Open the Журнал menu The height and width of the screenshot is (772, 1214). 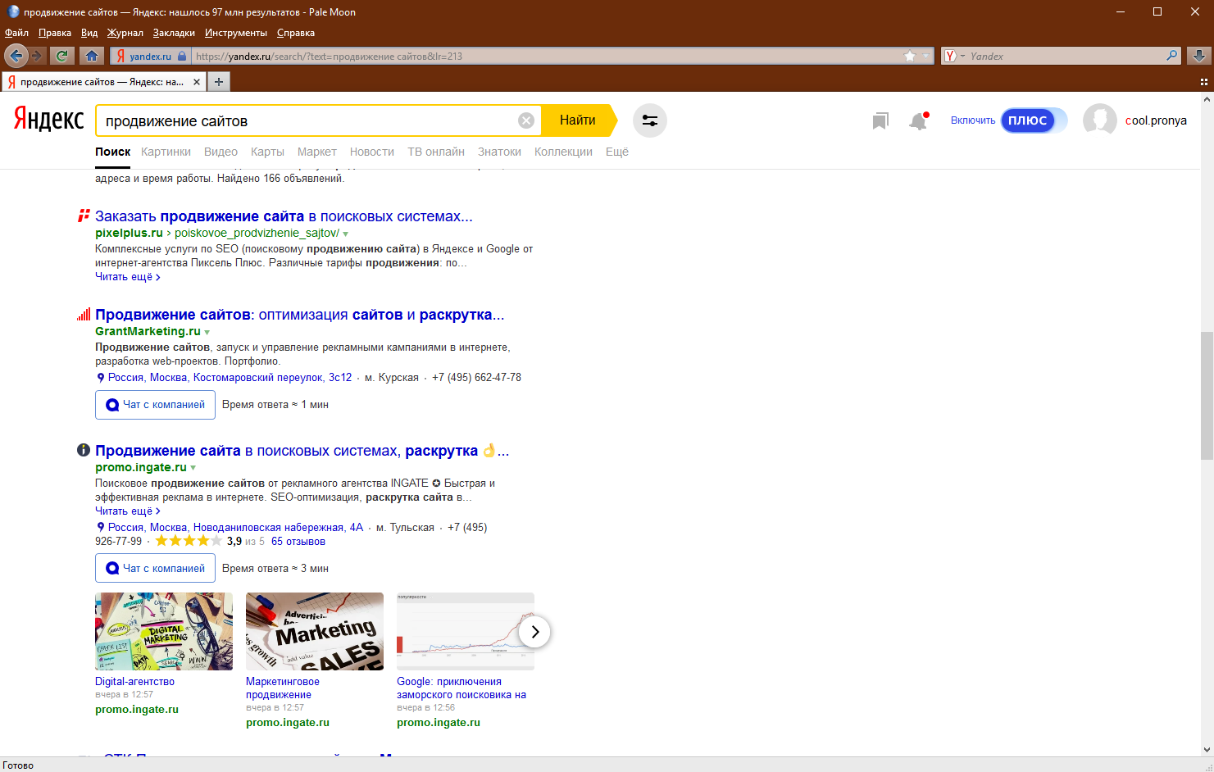(125, 33)
